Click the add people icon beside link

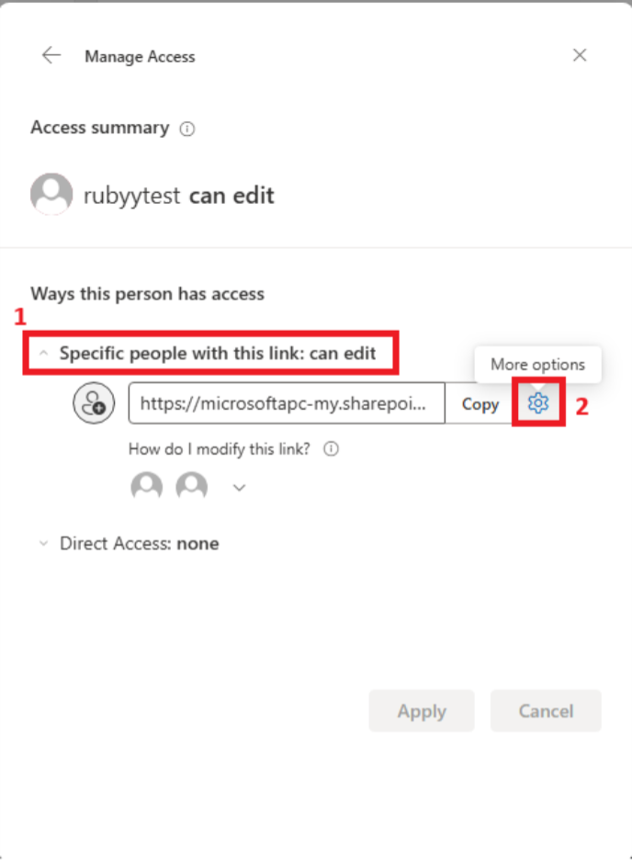click(x=94, y=403)
